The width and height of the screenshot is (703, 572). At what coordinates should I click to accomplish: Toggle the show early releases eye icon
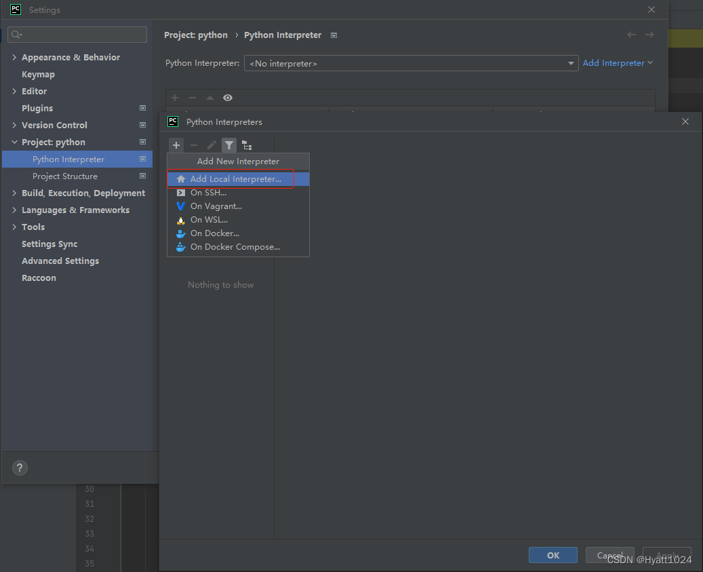tap(228, 98)
